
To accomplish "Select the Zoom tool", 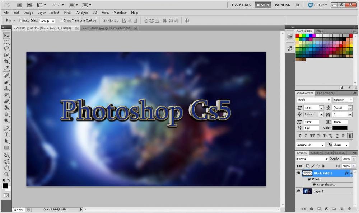I will point(6,174).
